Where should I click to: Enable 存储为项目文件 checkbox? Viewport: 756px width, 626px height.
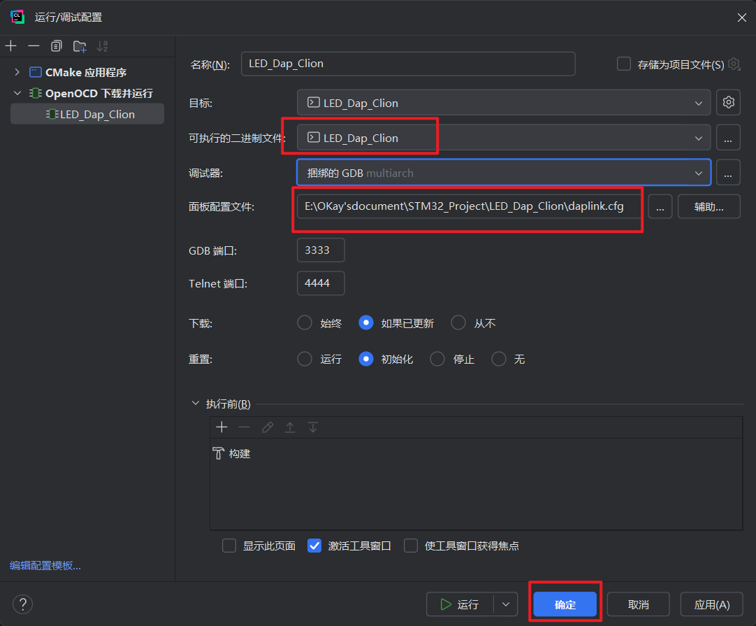pos(624,64)
